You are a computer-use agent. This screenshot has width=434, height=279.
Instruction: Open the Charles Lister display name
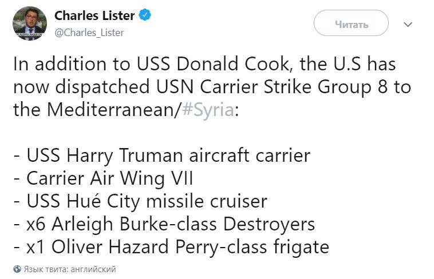96,16
